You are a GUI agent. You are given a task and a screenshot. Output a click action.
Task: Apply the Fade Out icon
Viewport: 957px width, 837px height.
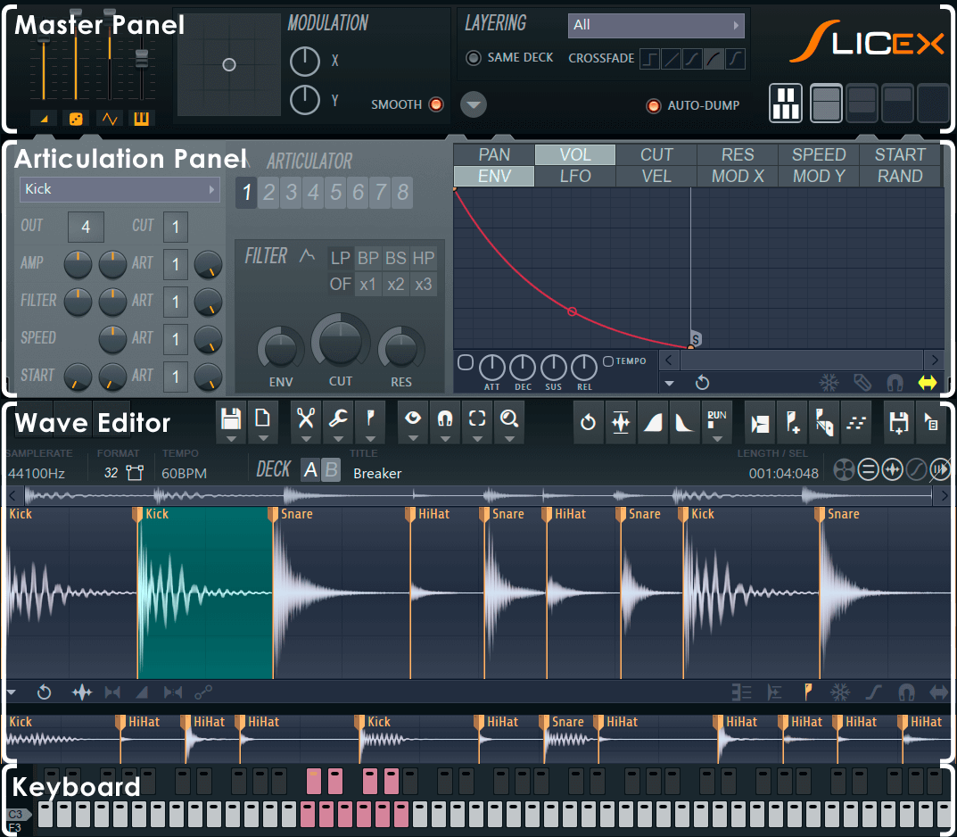coord(684,422)
